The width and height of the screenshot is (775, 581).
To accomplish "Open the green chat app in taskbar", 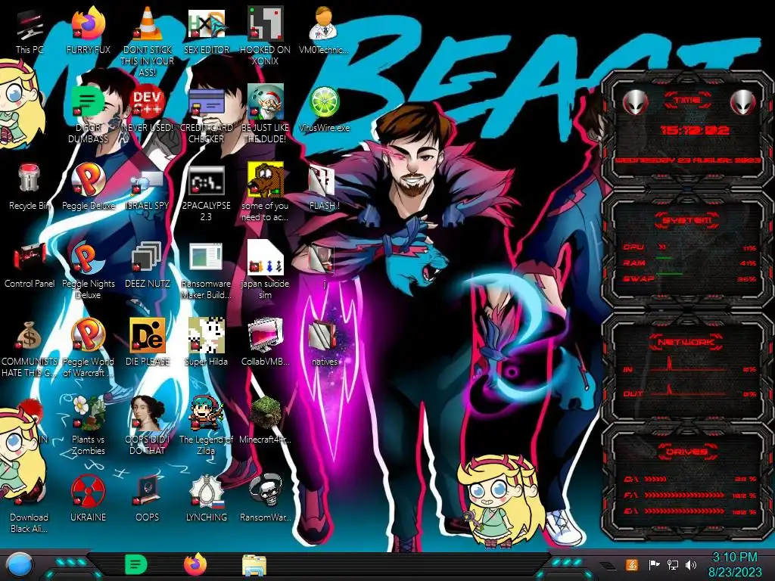I will tap(136, 564).
